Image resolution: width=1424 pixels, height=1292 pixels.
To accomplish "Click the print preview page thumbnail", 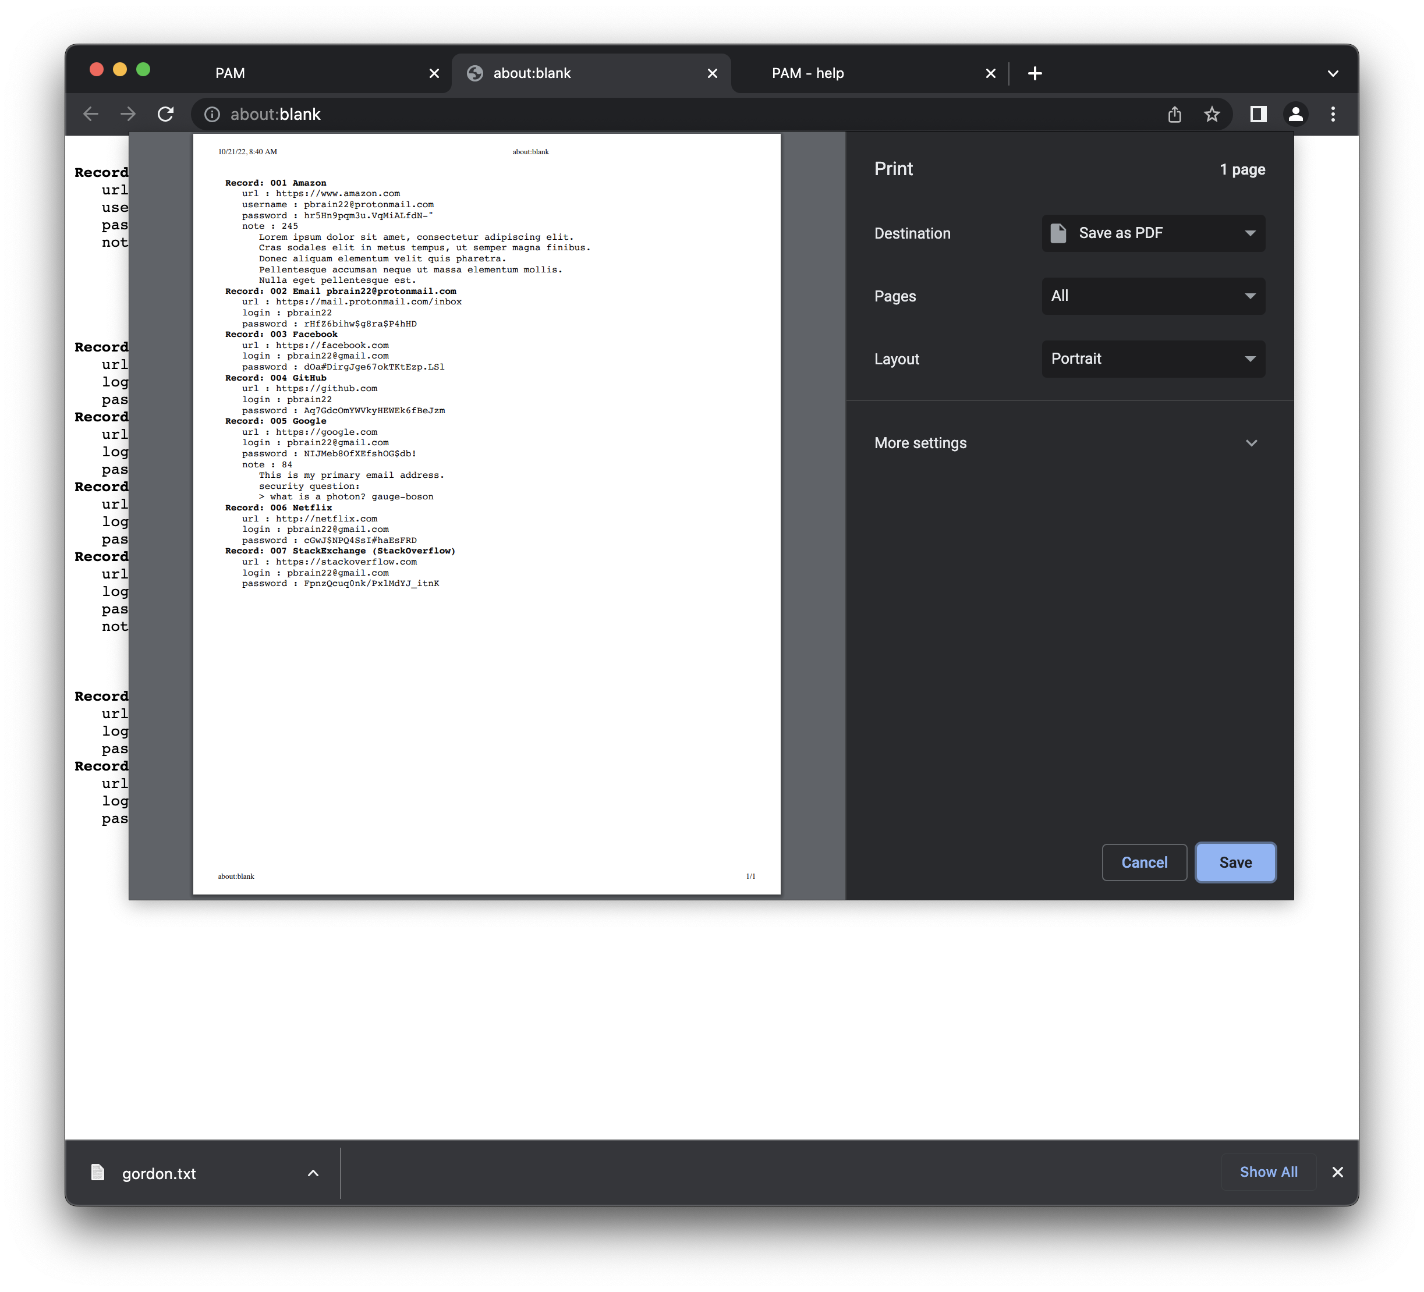I will (x=487, y=514).
